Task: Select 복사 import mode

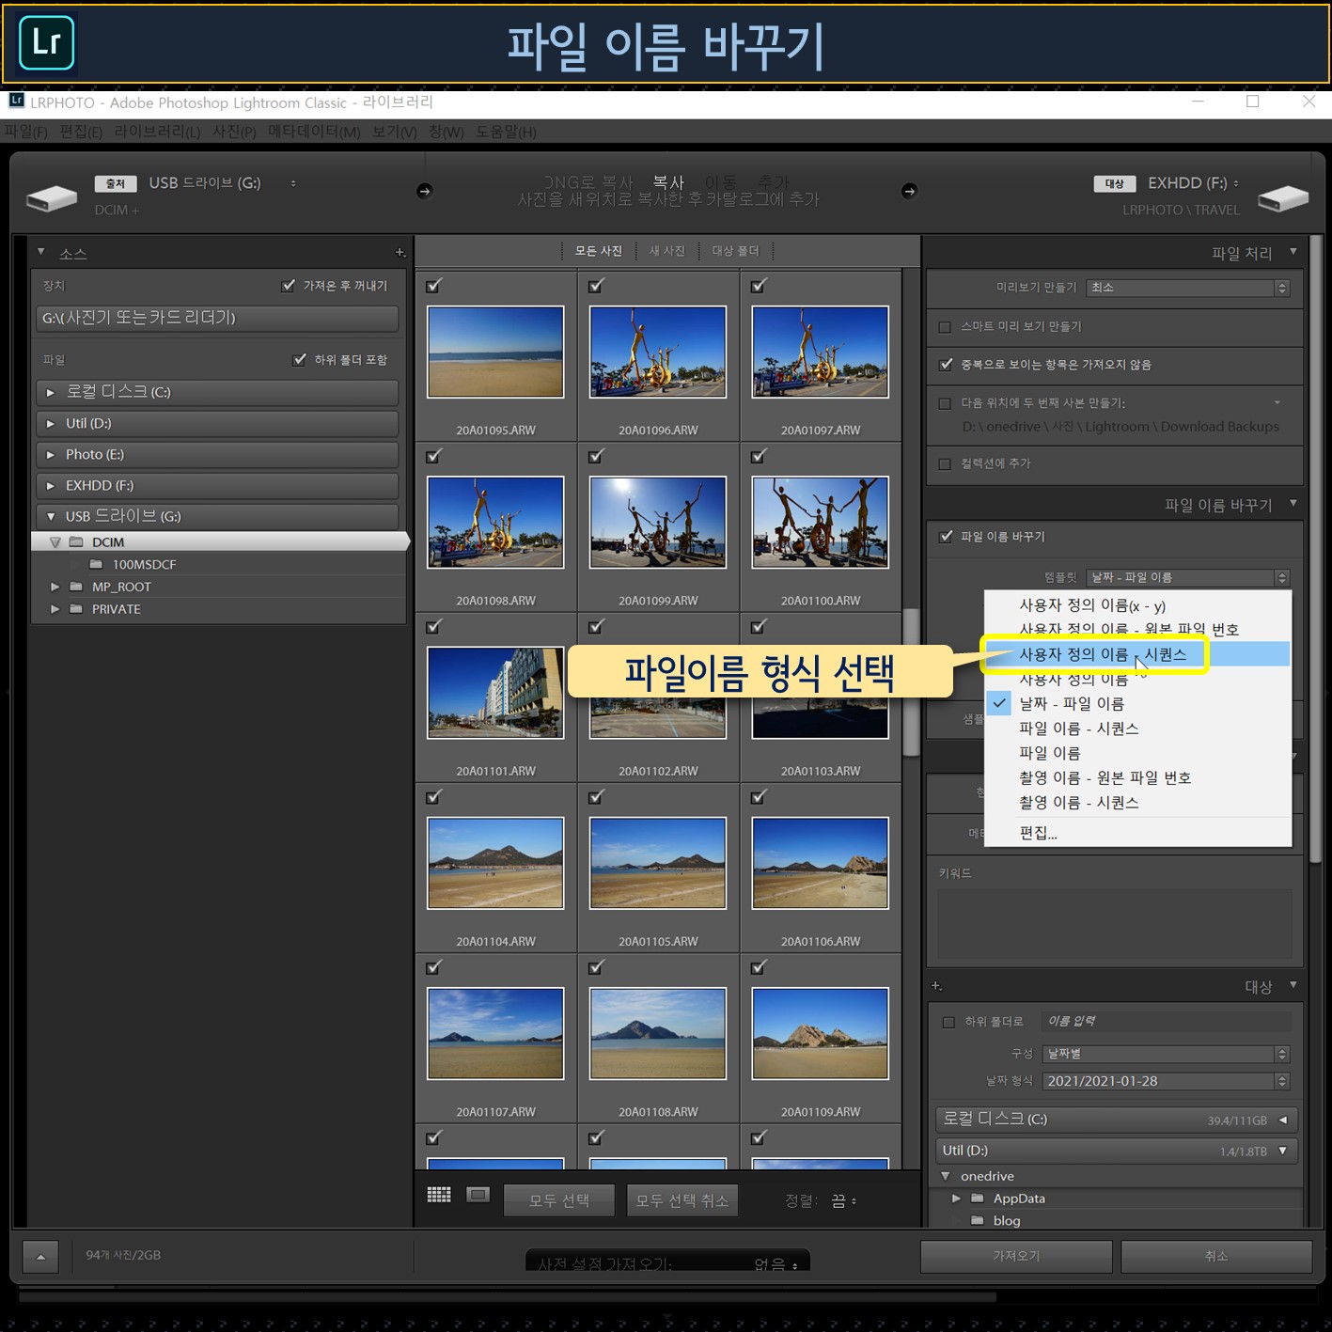Action: click(668, 182)
